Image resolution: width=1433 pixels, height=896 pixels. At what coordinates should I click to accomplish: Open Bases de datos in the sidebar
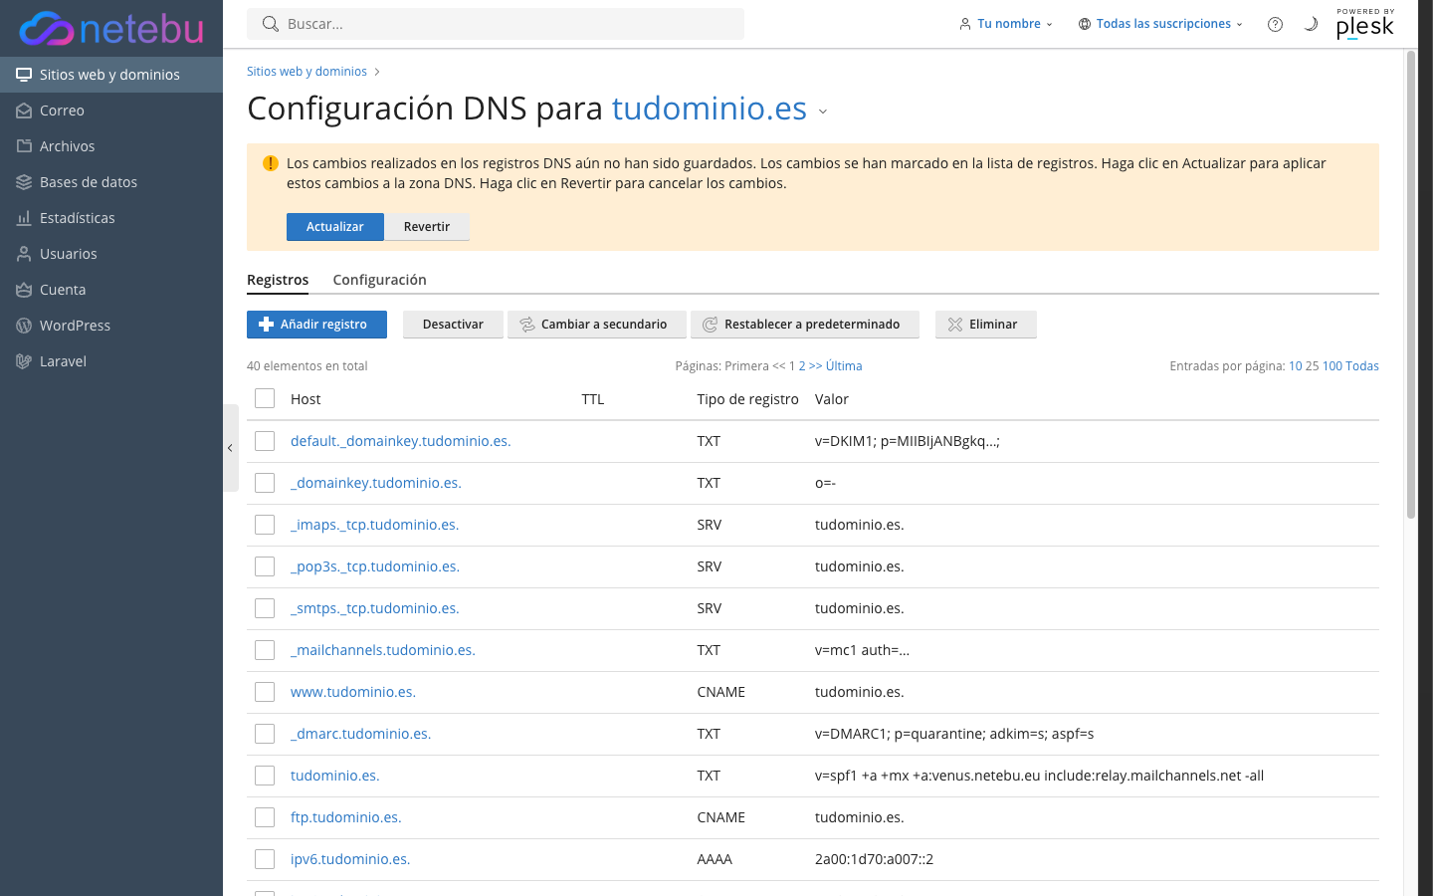pyautogui.click(x=111, y=182)
